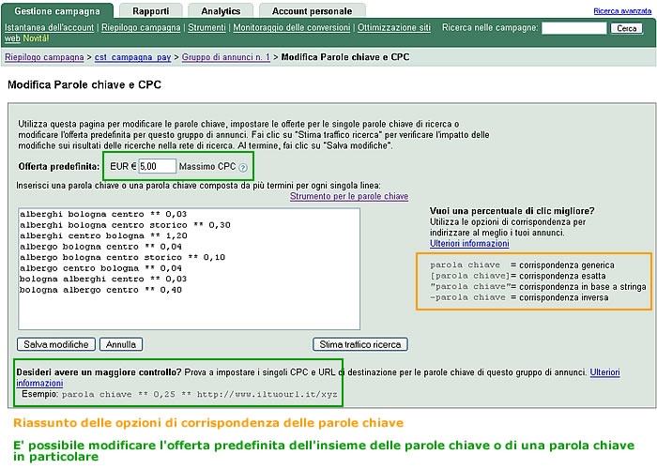Open Ottimizzazione siti web link
Image resolution: width=657 pixels, height=469 pixels.
pyautogui.click(x=394, y=27)
